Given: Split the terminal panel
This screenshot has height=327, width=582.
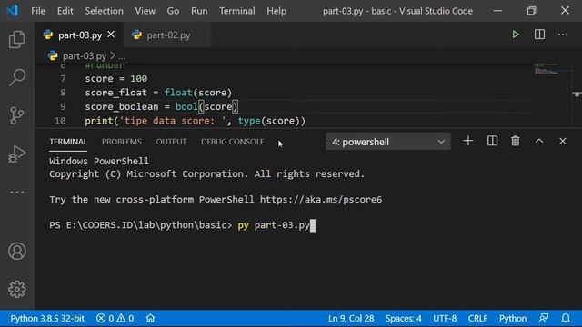Looking at the screenshot, I should pyautogui.click(x=492, y=141).
